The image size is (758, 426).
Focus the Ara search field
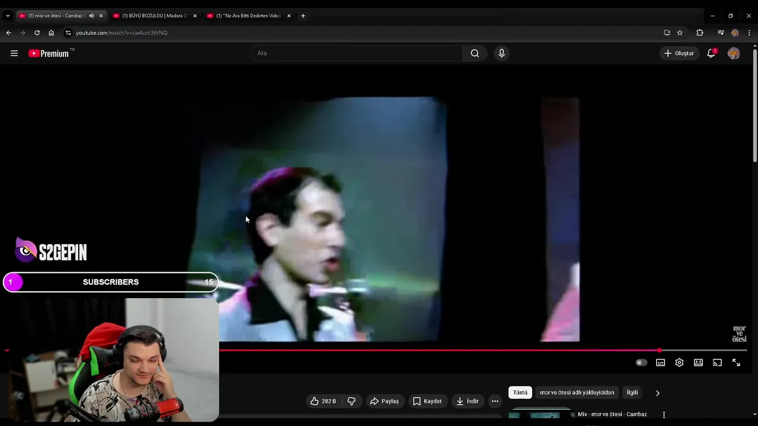[x=357, y=53]
